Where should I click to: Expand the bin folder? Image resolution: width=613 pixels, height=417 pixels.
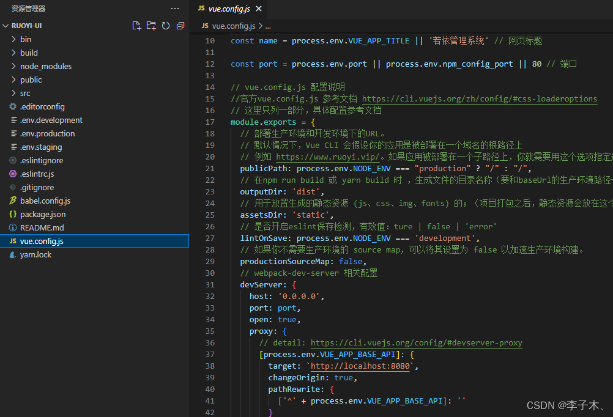coord(13,39)
